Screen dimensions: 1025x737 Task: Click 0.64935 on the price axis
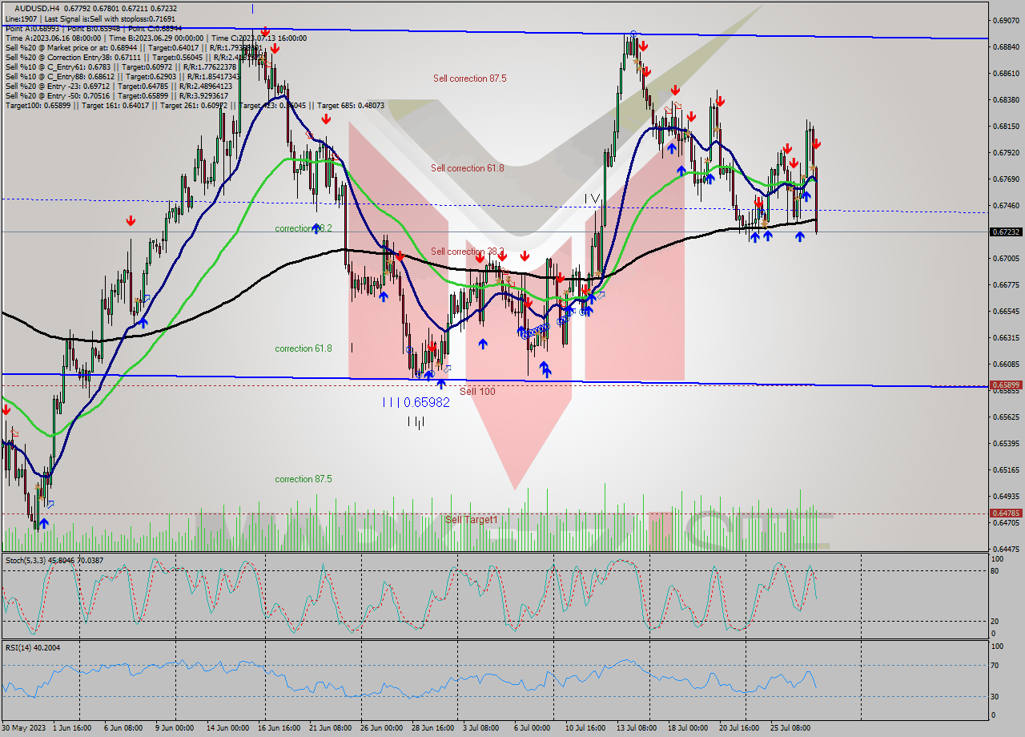pos(1006,496)
